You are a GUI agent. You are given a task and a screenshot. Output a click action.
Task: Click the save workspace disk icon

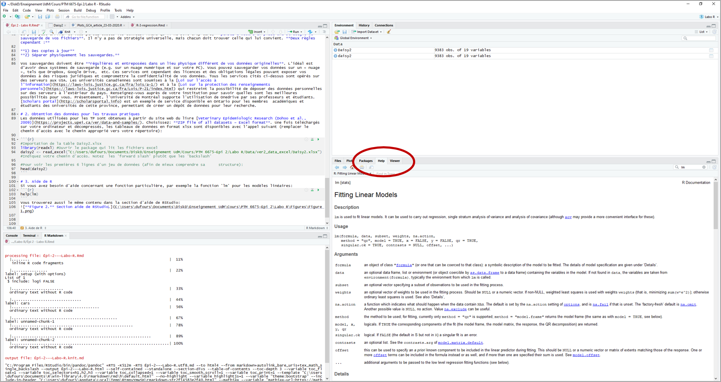click(345, 32)
